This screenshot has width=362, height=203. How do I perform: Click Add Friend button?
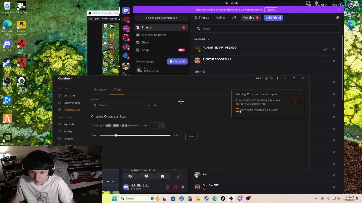pyautogui.click(x=273, y=18)
